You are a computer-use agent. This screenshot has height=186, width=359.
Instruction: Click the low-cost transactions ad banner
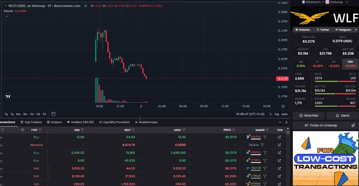325,159
